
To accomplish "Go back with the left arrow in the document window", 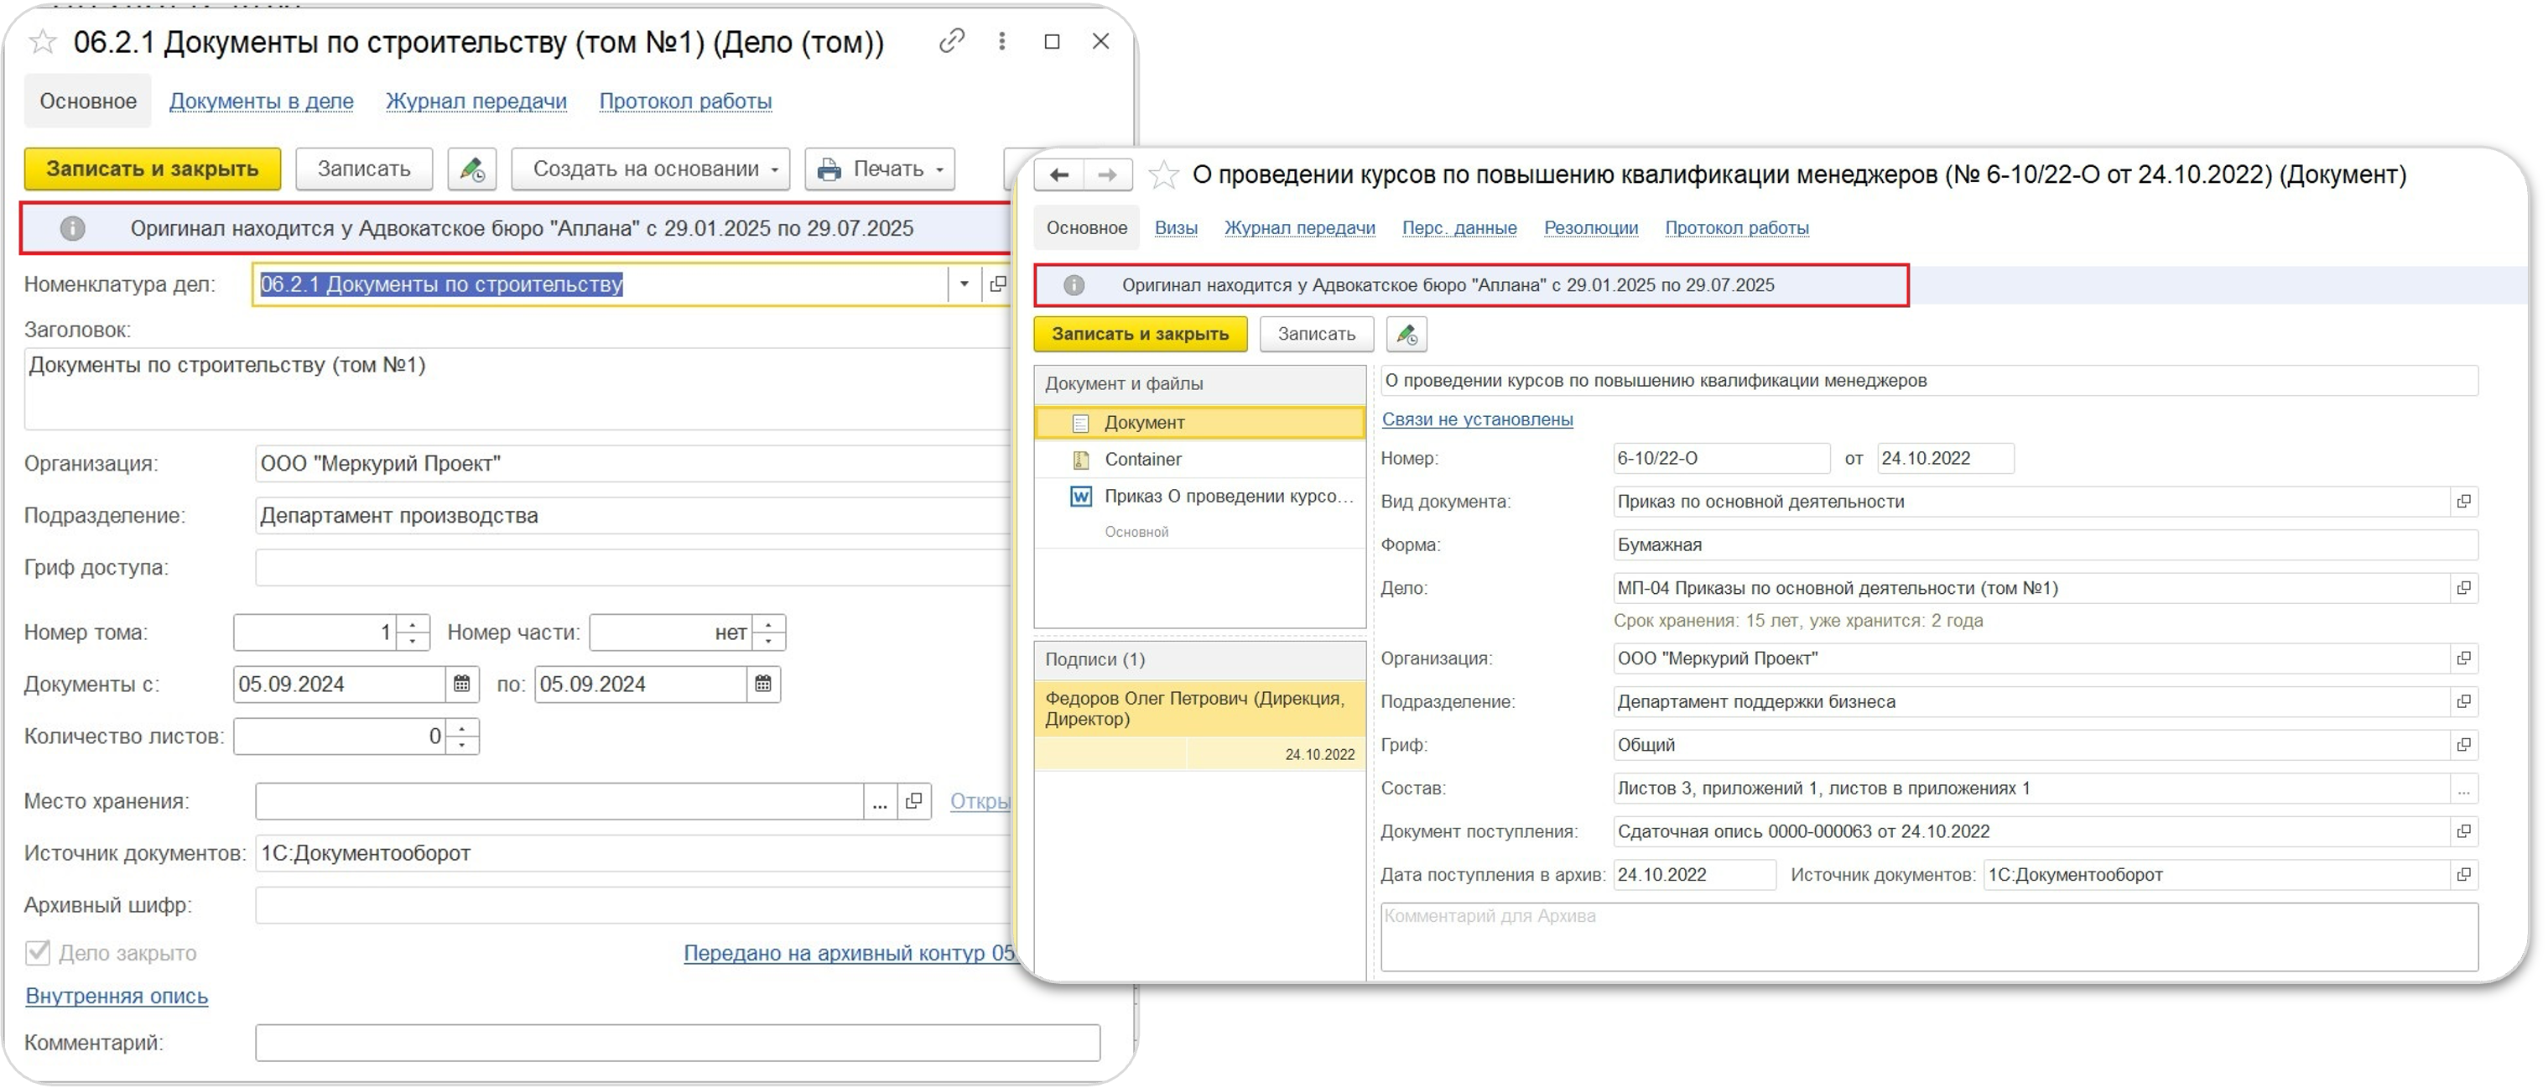I will (1058, 175).
